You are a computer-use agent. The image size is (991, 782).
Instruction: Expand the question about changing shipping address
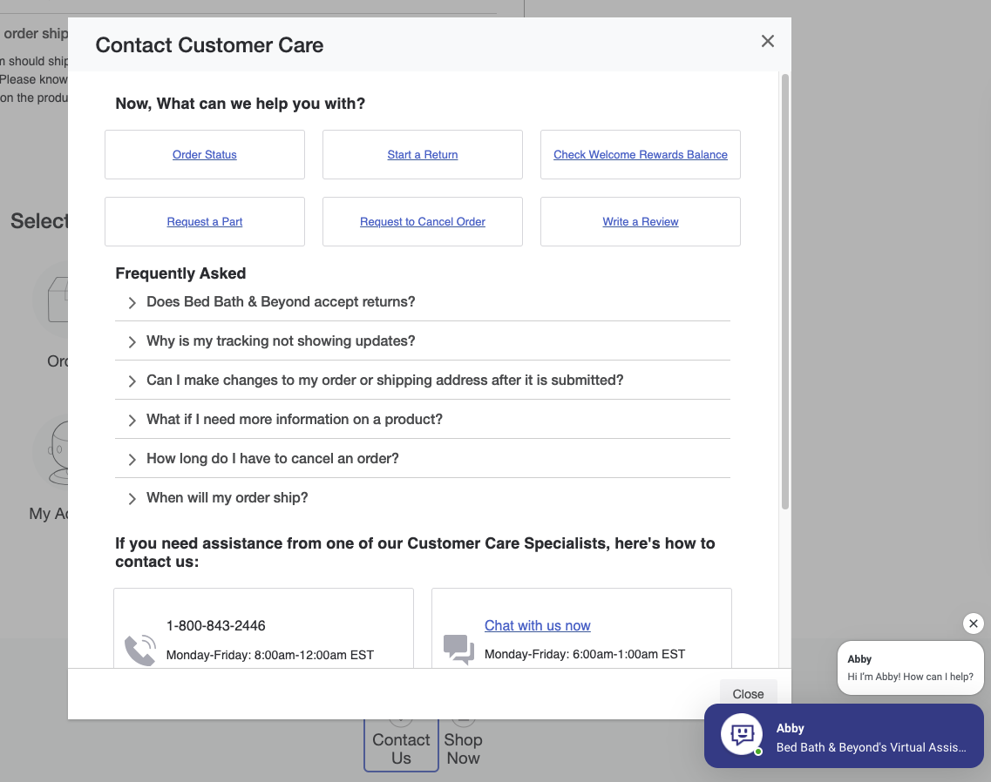click(384, 380)
